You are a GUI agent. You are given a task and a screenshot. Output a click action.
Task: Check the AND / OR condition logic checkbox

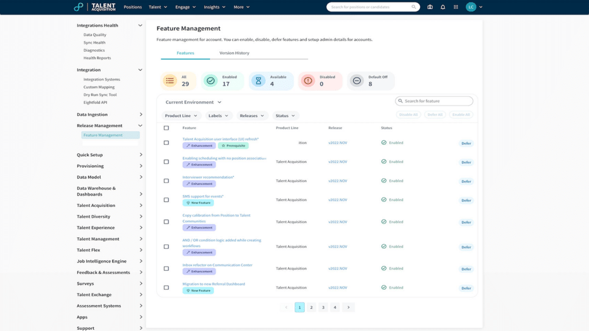[166, 247]
